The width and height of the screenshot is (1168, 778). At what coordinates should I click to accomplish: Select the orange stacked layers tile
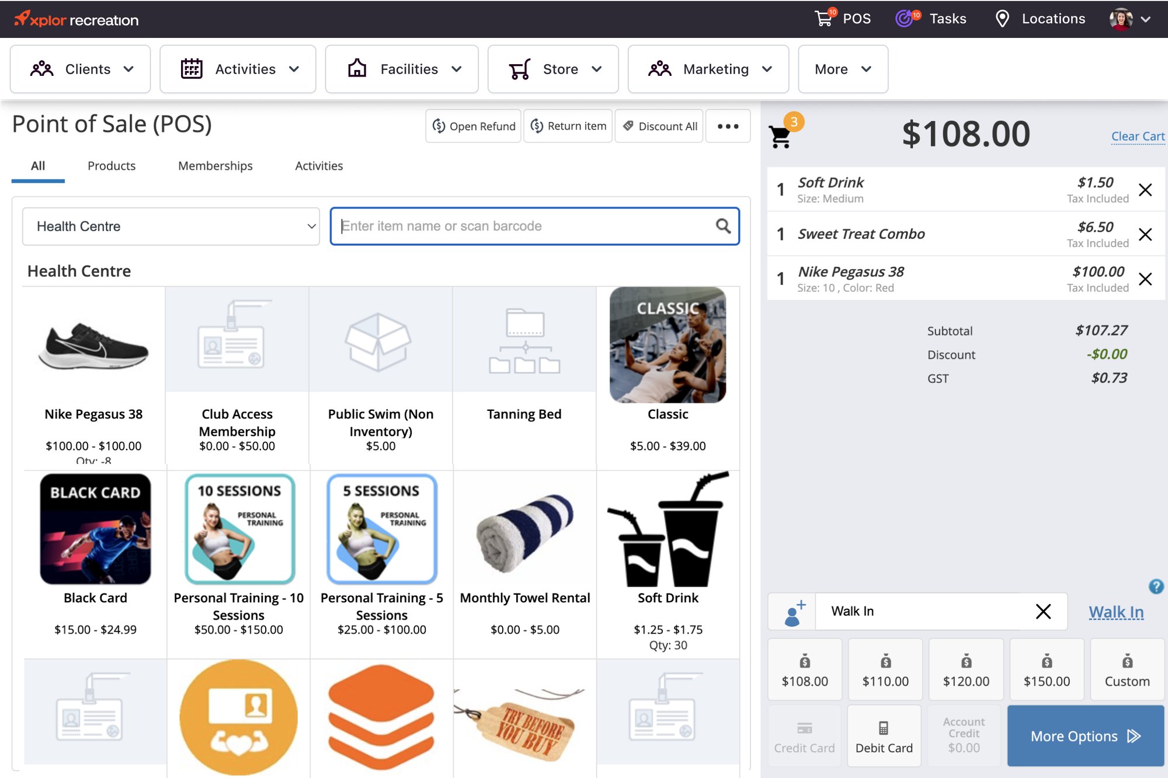(382, 718)
